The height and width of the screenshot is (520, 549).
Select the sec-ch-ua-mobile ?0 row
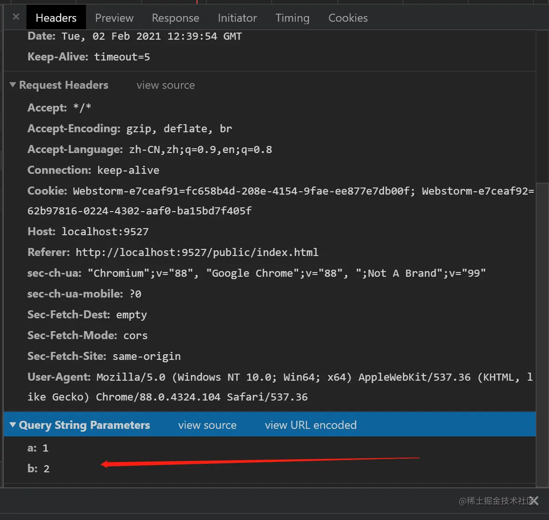[x=84, y=294]
